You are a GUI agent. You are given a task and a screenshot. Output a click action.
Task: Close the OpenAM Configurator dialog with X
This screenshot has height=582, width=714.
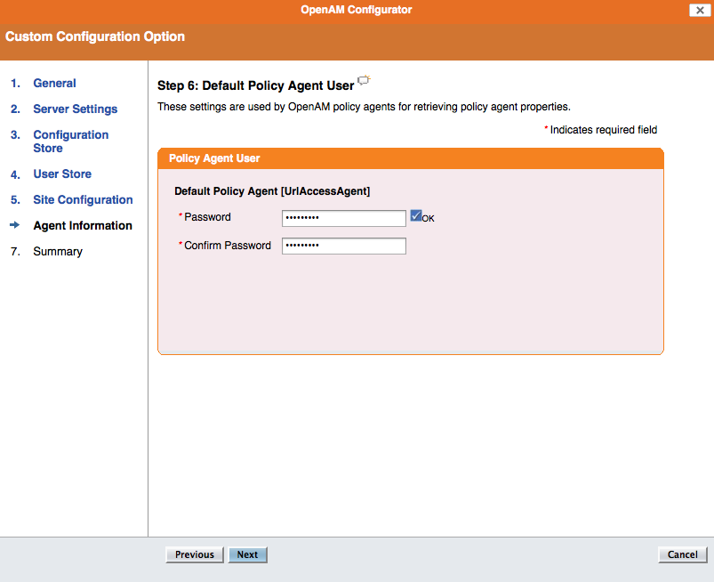700,10
